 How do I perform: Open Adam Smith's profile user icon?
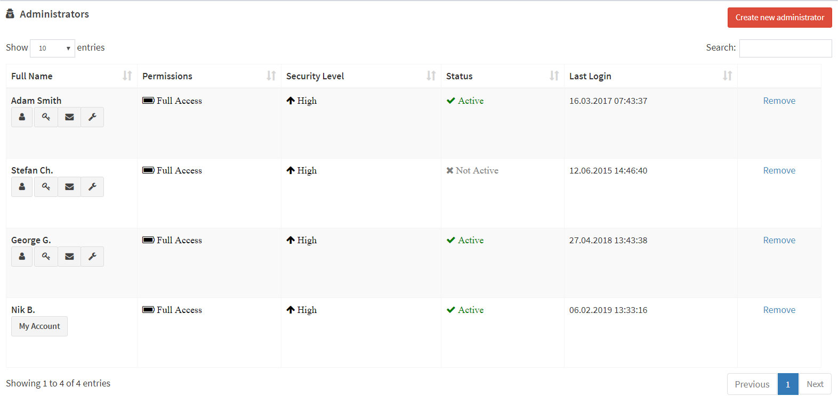click(22, 117)
